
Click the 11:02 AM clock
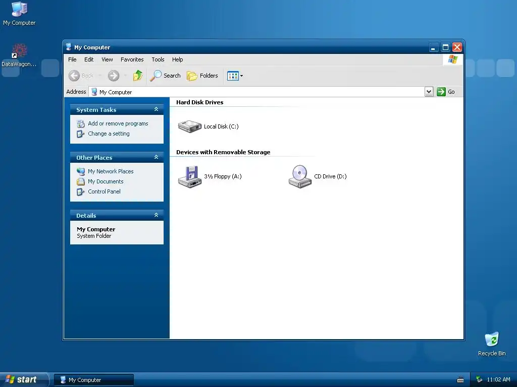click(x=498, y=380)
